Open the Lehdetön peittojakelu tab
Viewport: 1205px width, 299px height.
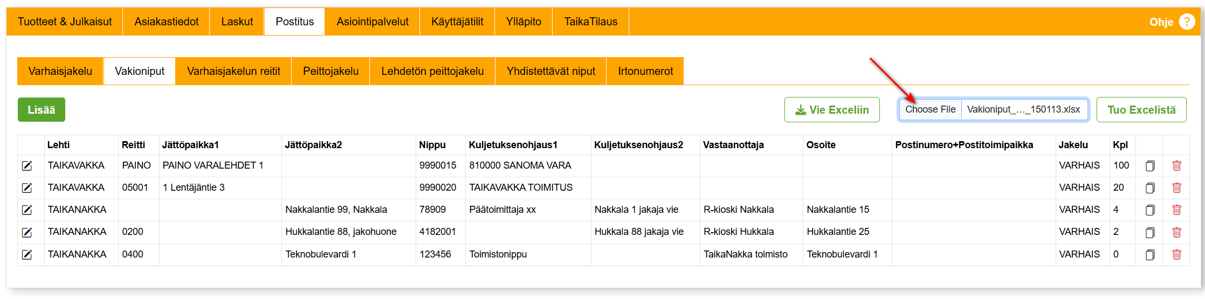pos(432,71)
